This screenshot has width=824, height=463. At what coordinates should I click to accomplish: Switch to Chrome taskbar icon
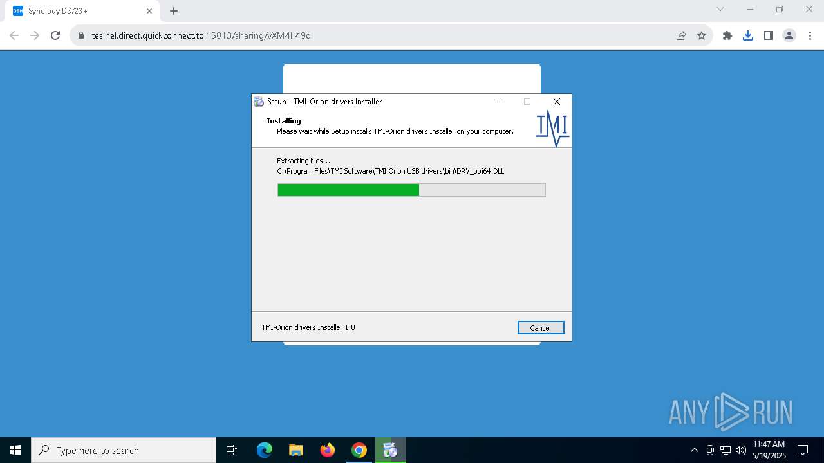359,450
